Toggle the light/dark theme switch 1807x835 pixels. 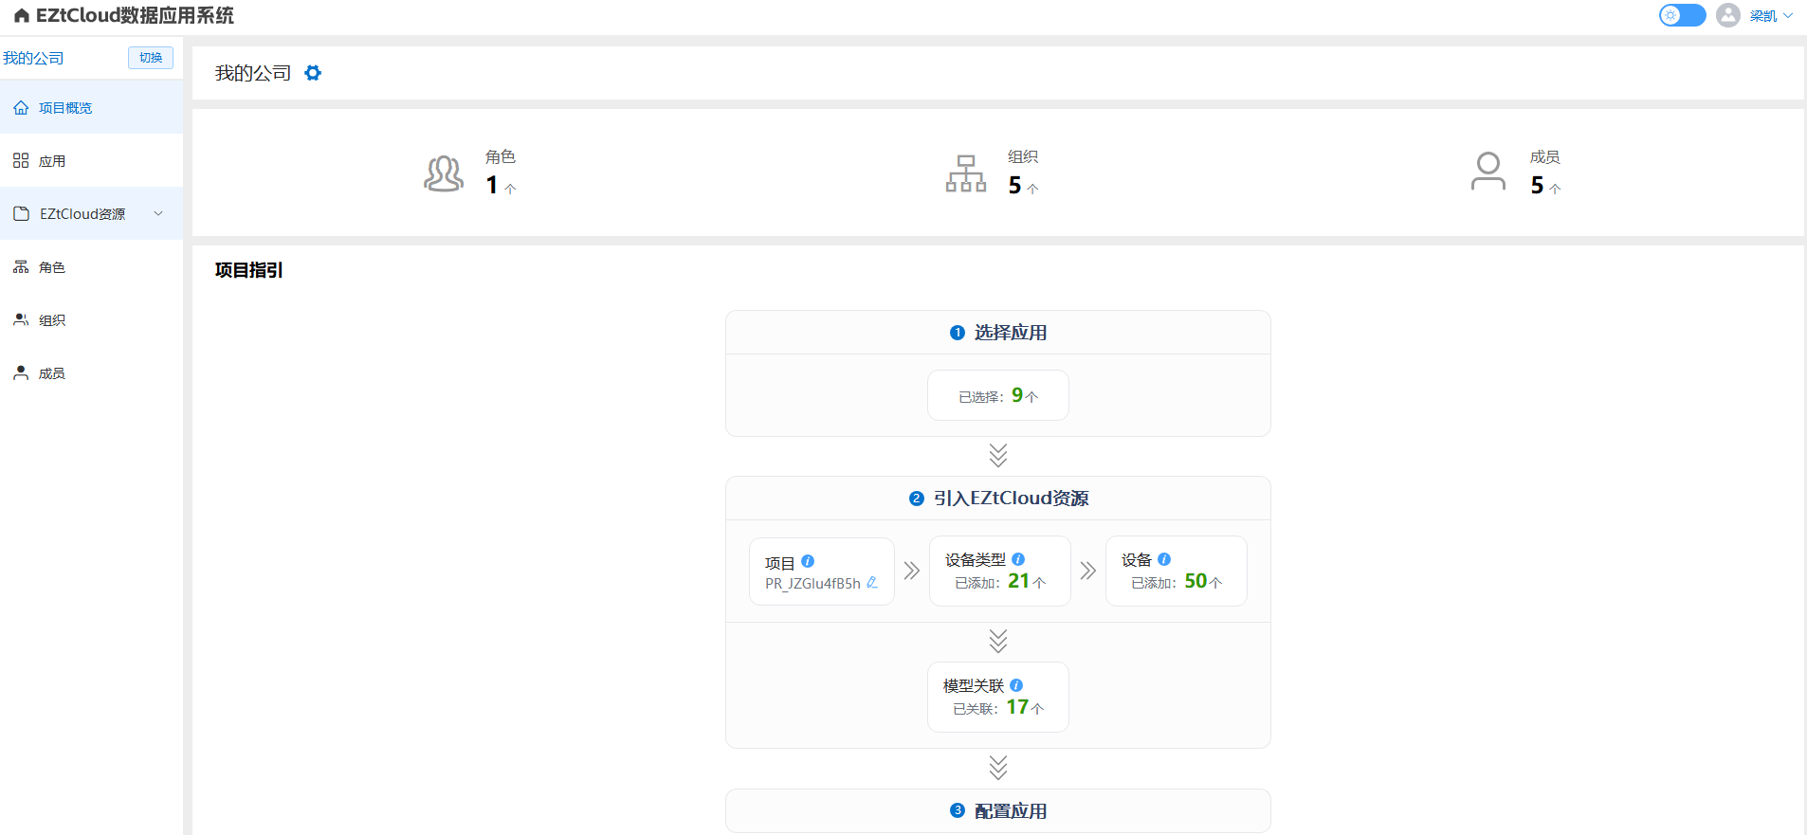click(x=1682, y=15)
